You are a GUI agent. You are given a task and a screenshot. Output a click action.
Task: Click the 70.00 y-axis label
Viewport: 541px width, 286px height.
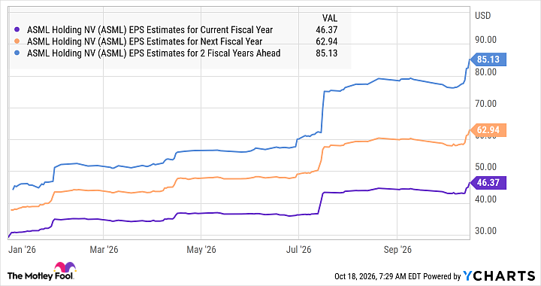[485, 104]
